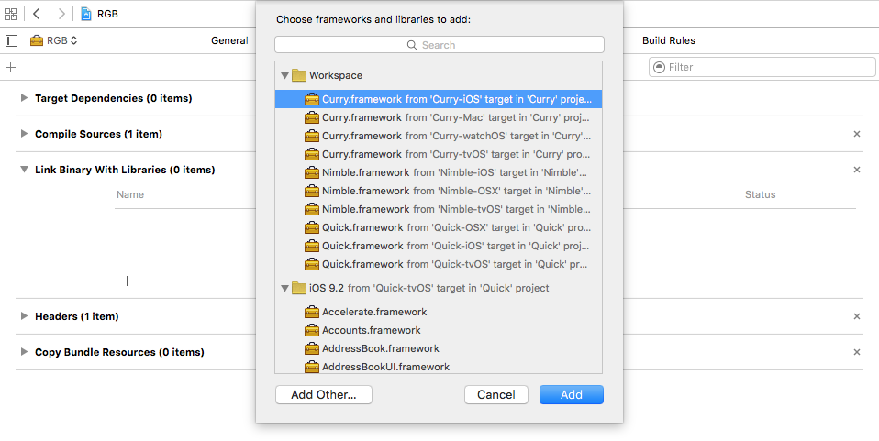Select Quick.framework from Quick-OSX target
This screenshot has height=441, width=879.
(x=439, y=227)
